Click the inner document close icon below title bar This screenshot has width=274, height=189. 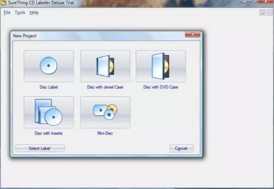(270, 13)
